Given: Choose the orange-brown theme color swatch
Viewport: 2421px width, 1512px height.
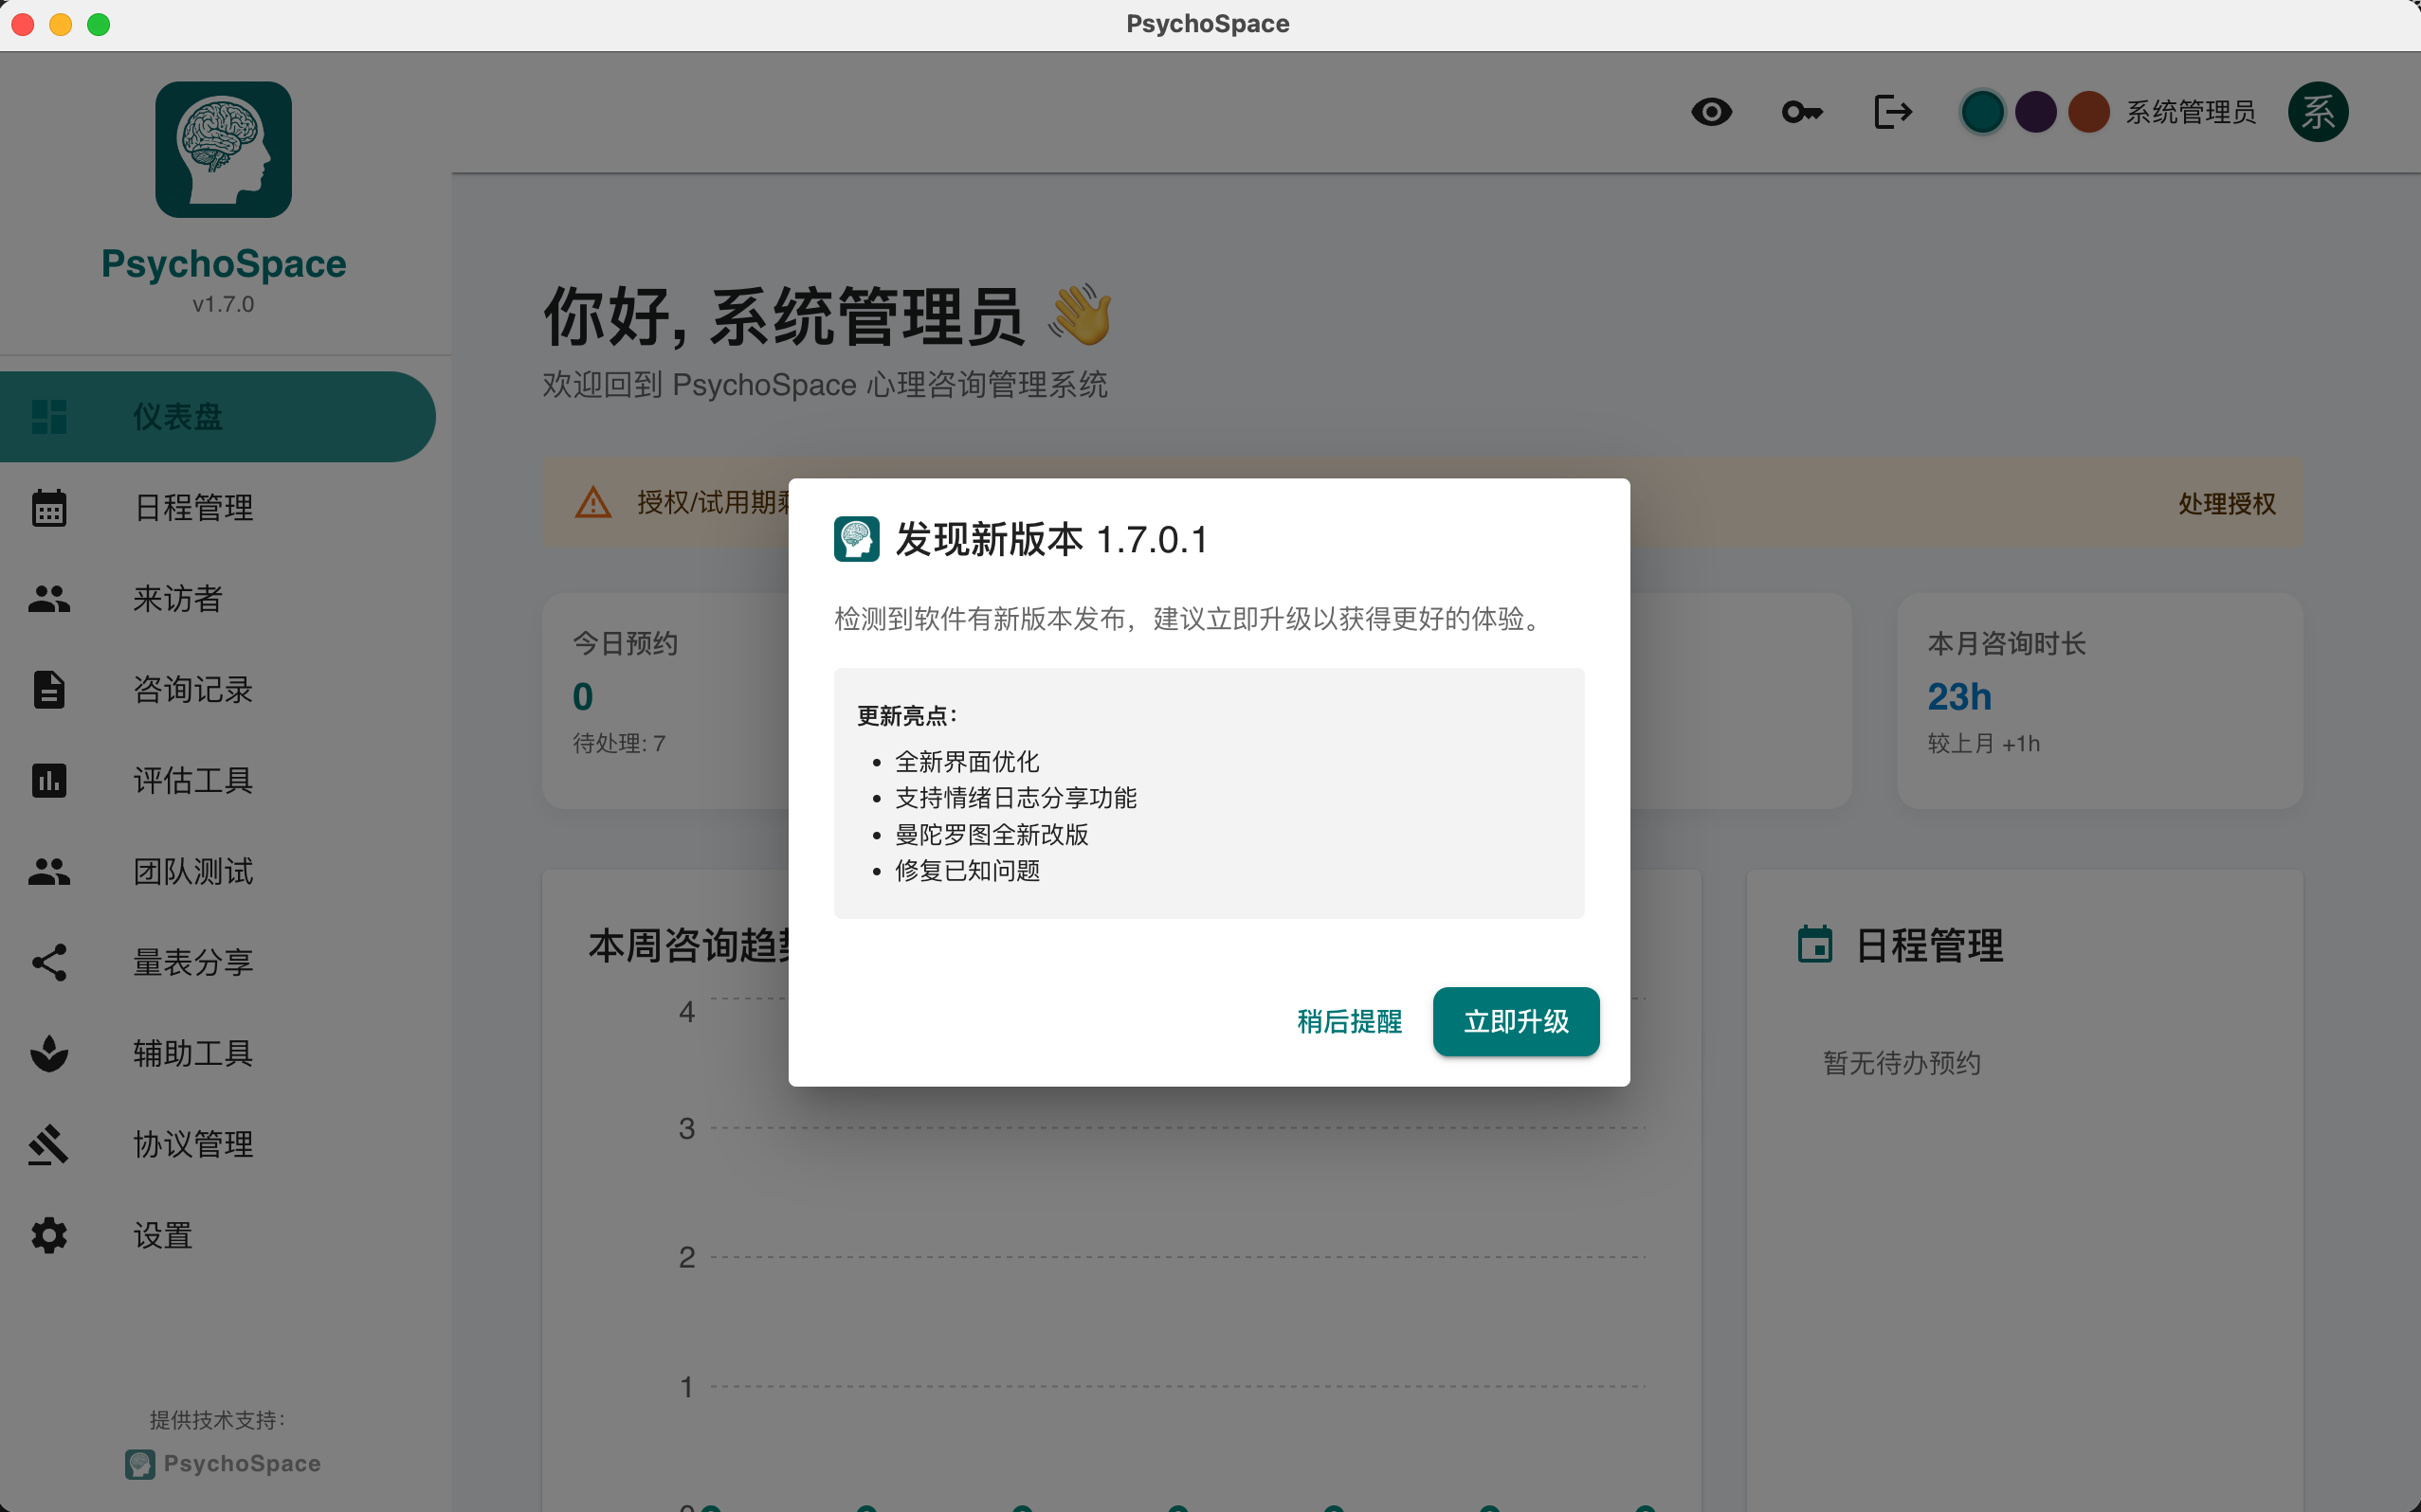Looking at the screenshot, I should [x=2088, y=112].
